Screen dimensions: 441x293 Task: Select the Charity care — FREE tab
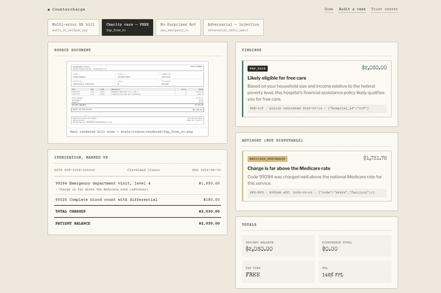coord(127,27)
